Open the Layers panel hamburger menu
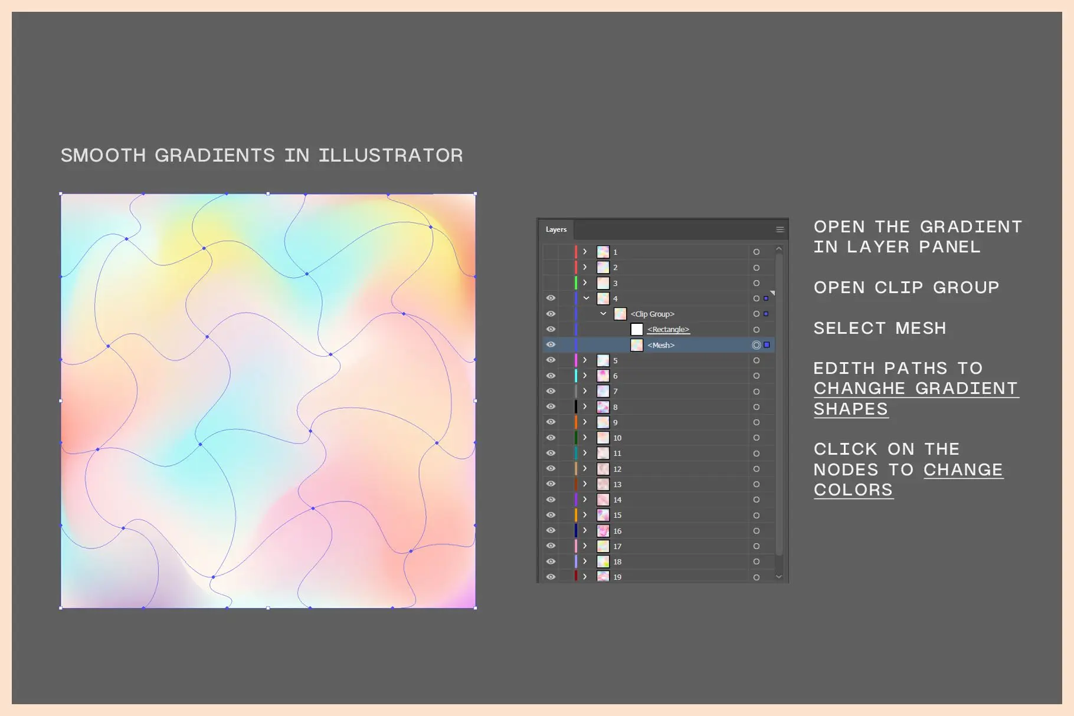 pyautogui.click(x=780, y=229)
